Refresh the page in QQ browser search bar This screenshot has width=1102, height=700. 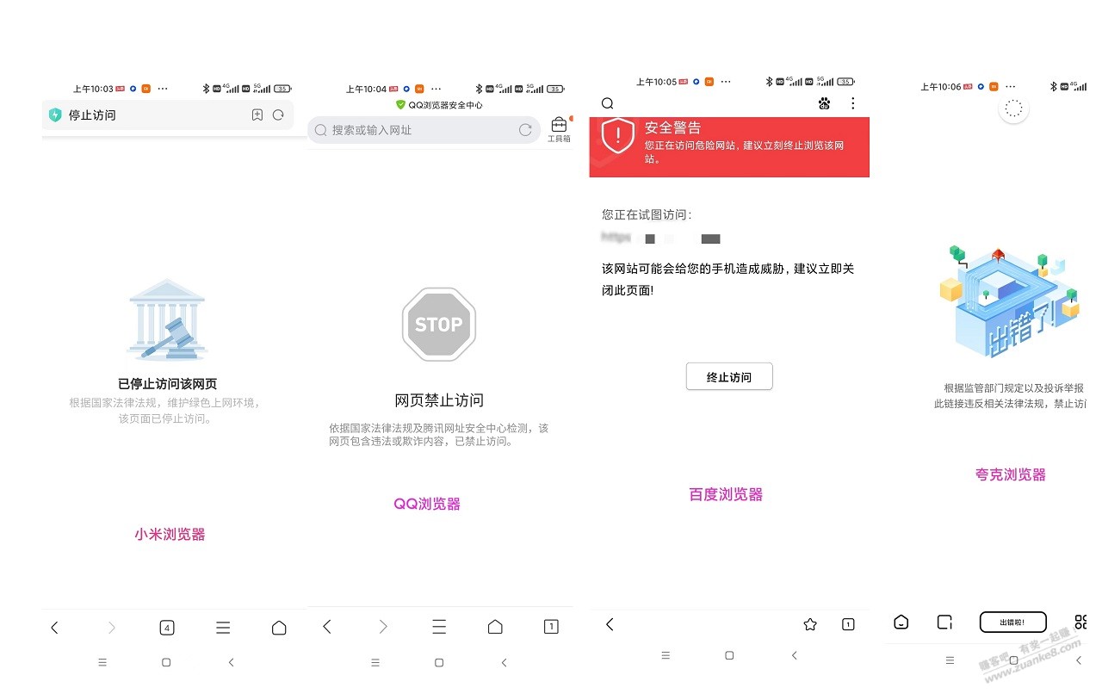pyautogui.click(x=525, y=130)
